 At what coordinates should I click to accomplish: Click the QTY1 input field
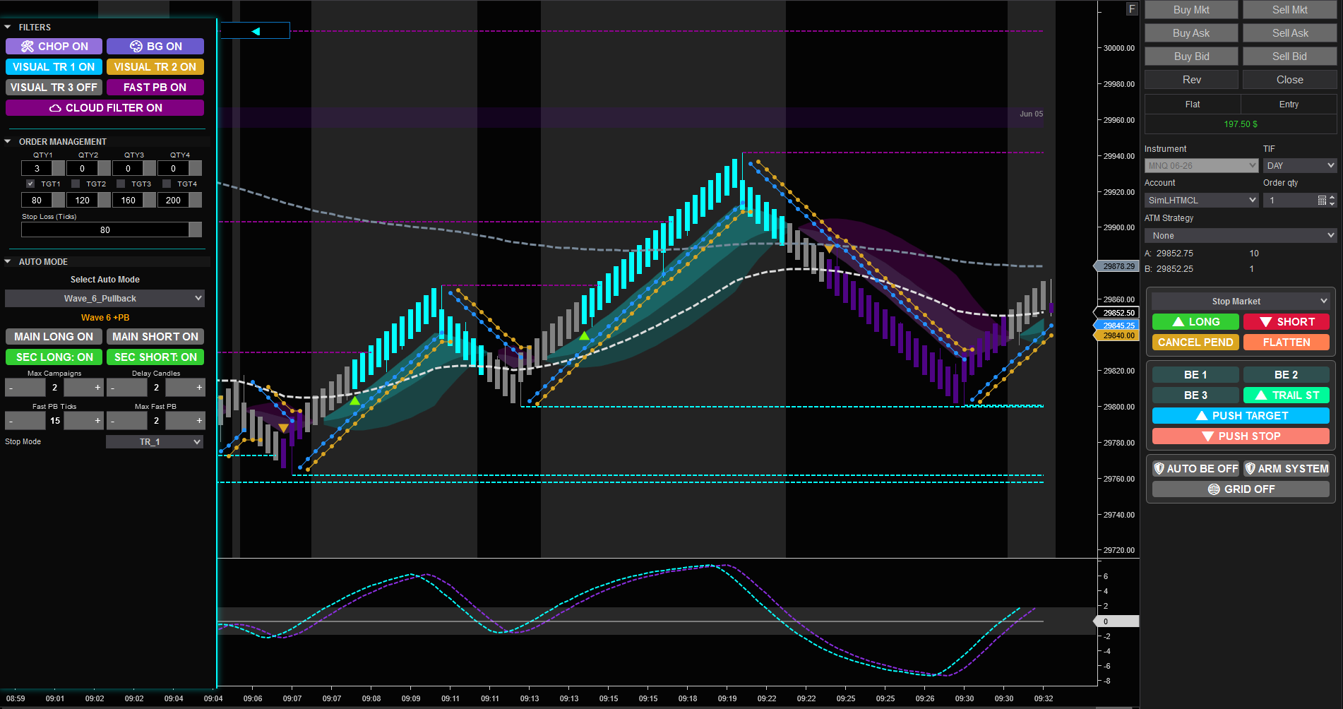pyautogui.click(x=37, y=169)
